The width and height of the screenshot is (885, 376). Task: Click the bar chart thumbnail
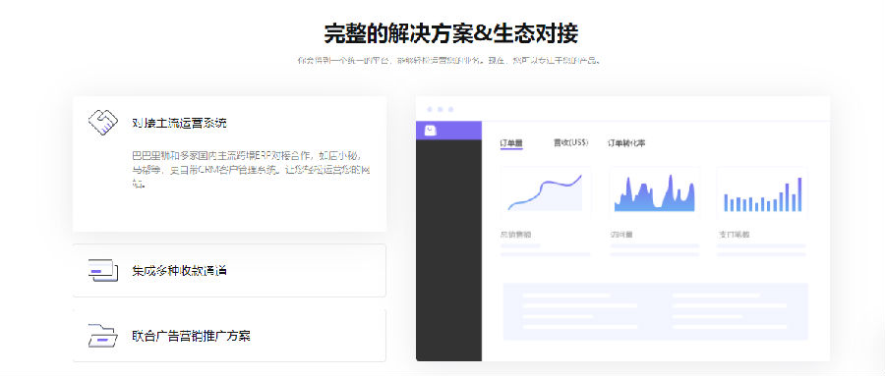tap(762, 192)
